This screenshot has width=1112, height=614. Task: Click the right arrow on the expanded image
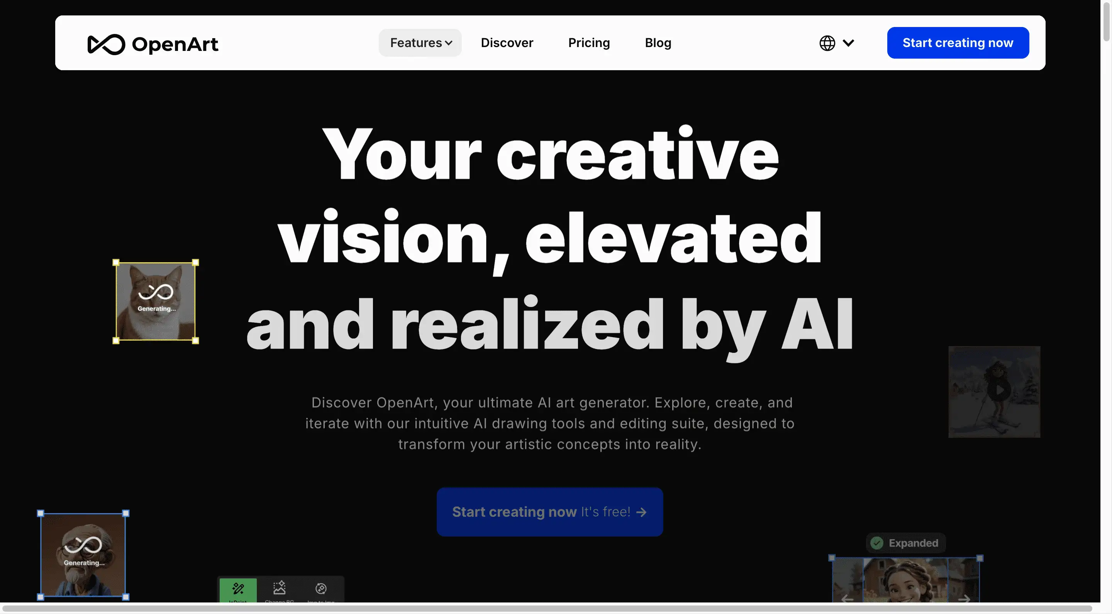(965, 599)
